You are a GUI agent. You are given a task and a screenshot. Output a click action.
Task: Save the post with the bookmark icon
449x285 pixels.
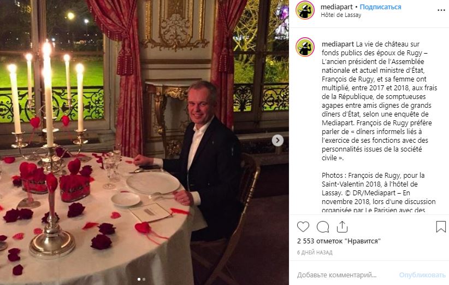pyautogui.click(x=441, y=226)
